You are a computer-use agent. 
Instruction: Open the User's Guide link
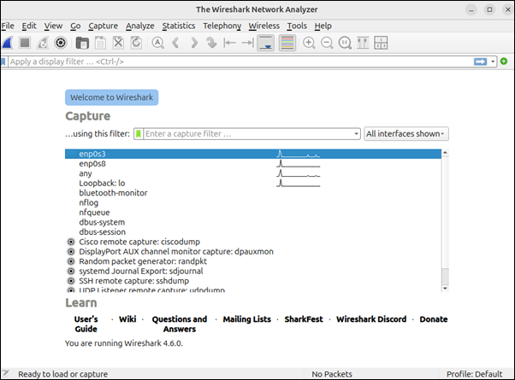coord(86,324)
